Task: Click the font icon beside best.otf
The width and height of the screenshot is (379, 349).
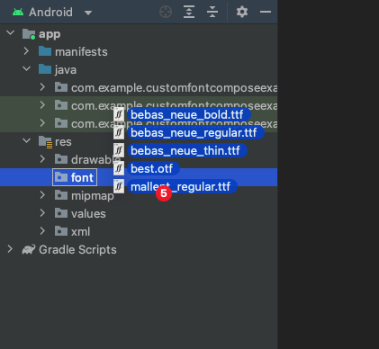Action: pos(119,168)
